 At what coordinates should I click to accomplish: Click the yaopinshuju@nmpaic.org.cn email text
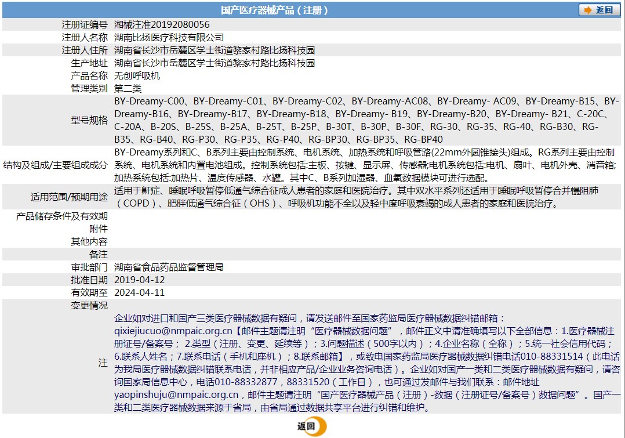click(x=176, y=395)
